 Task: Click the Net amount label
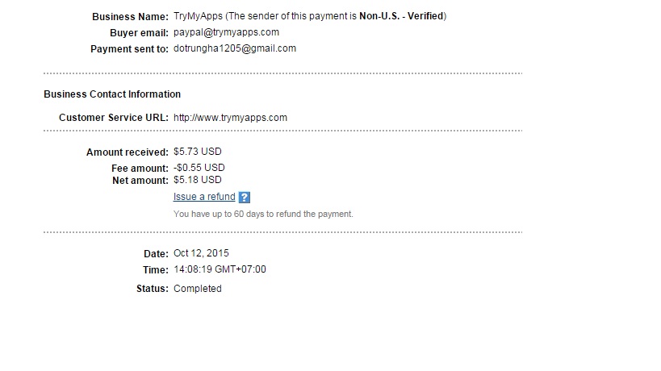(140, 181)
